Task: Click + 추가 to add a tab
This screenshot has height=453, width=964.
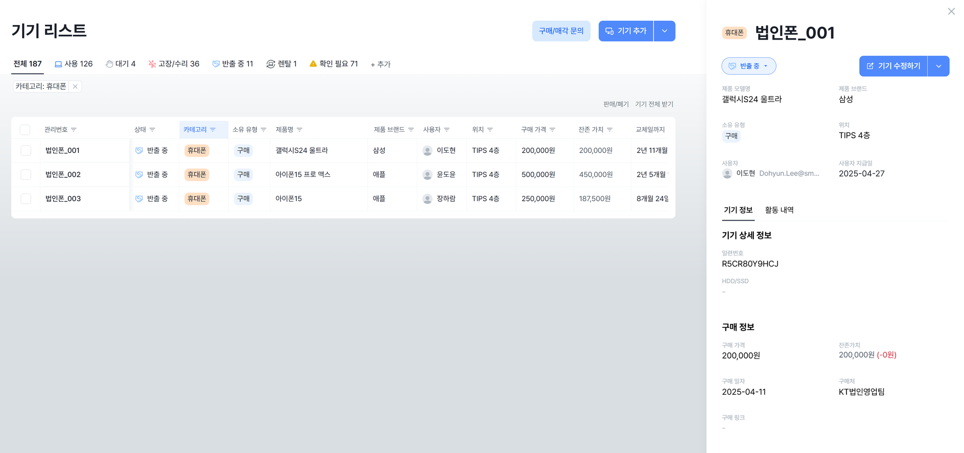Action: click(x=380, y=65)
